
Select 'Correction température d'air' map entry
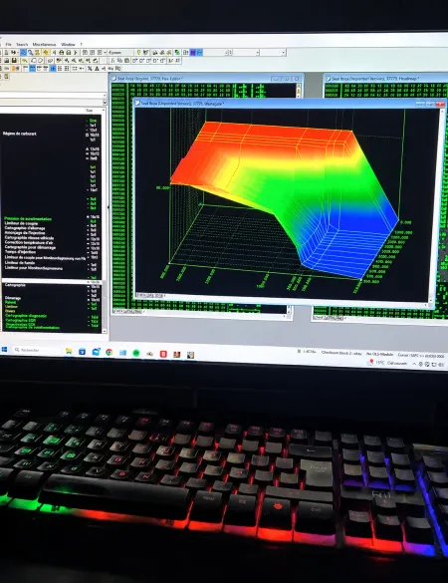[x=29, y=243]
